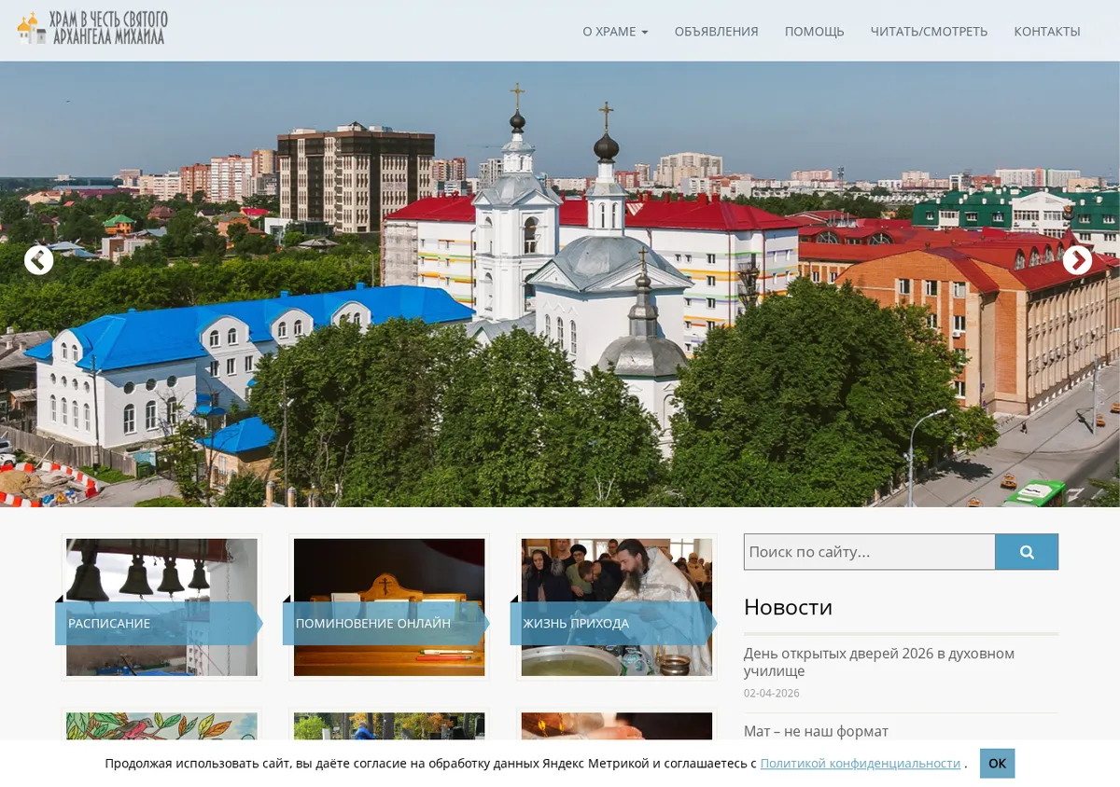The height and width of the screenshot is (787, 1120).
Task: Click the magnifier search button
Action: (x=1027, y=552)
